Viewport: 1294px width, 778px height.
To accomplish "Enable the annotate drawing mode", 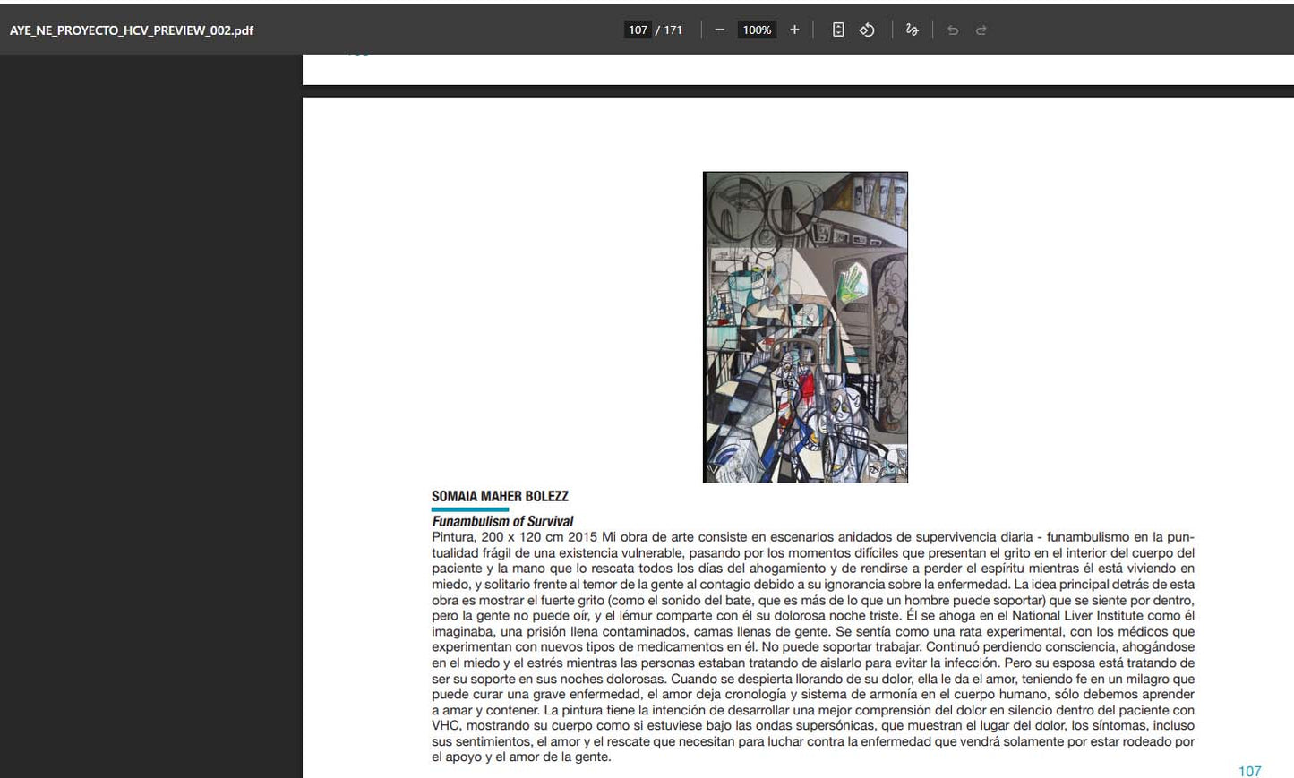I will tap(912, 30).
